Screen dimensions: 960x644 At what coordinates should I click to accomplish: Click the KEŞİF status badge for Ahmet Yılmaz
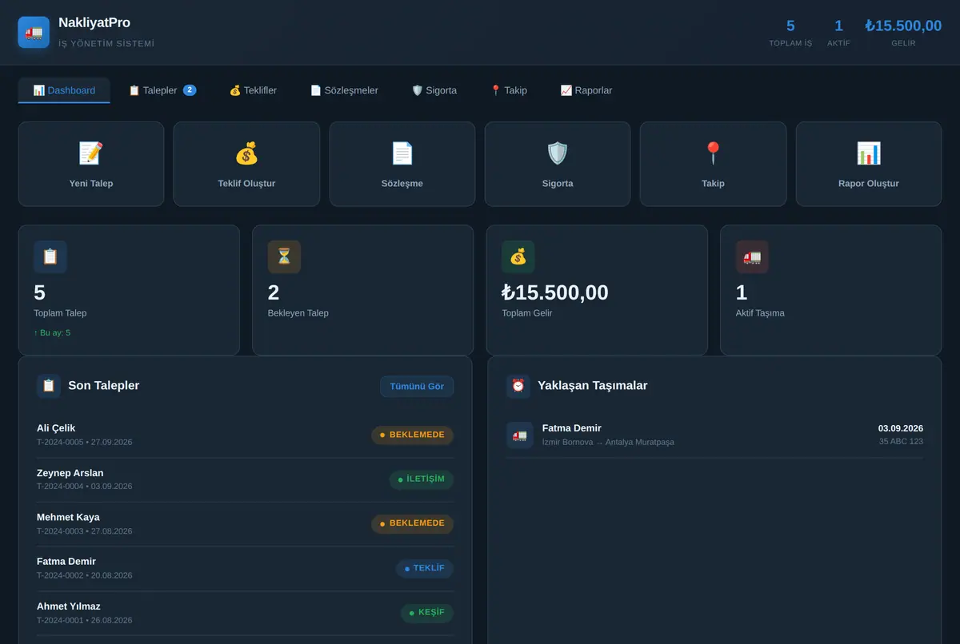click(x=427, y=613)
